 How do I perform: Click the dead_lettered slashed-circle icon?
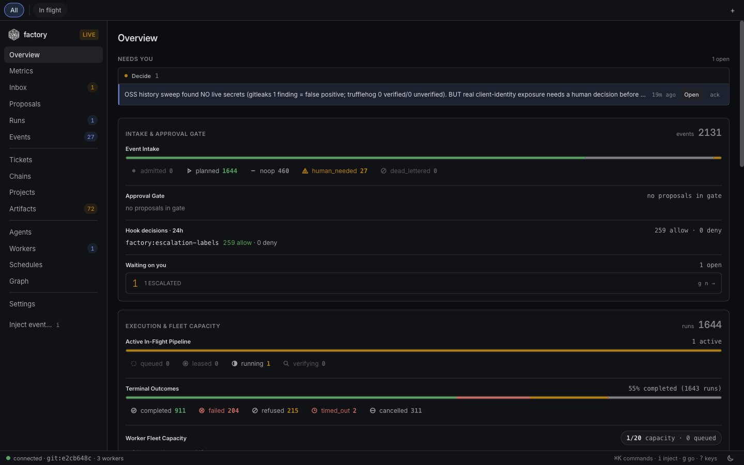coord(383,171)
